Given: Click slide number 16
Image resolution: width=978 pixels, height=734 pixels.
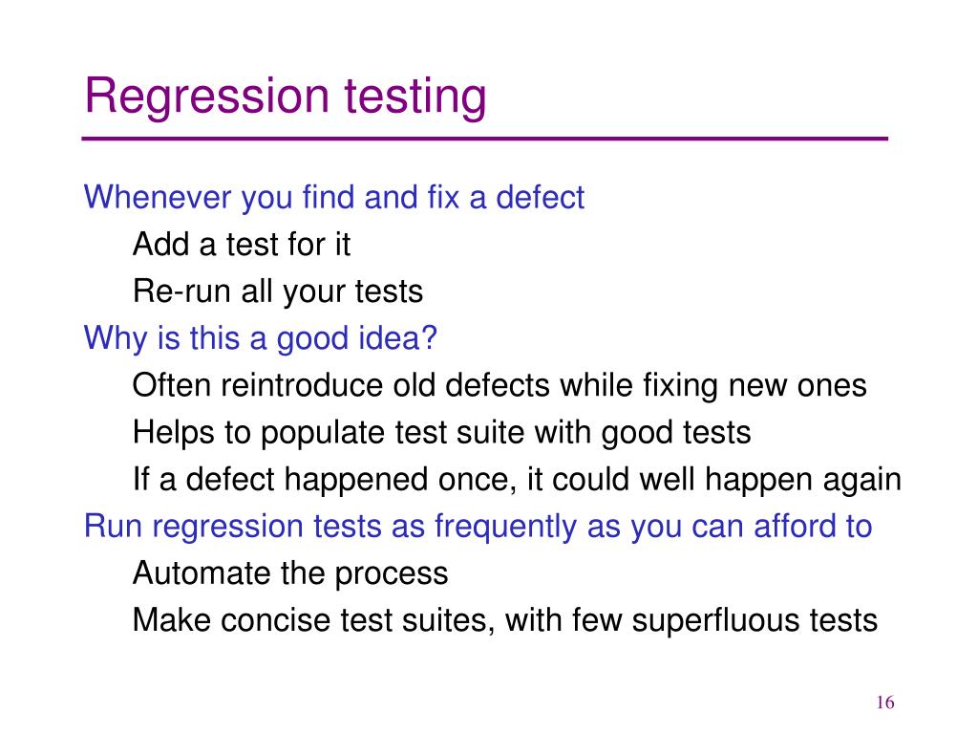Looking at the screenshot, I should (885, 702).
